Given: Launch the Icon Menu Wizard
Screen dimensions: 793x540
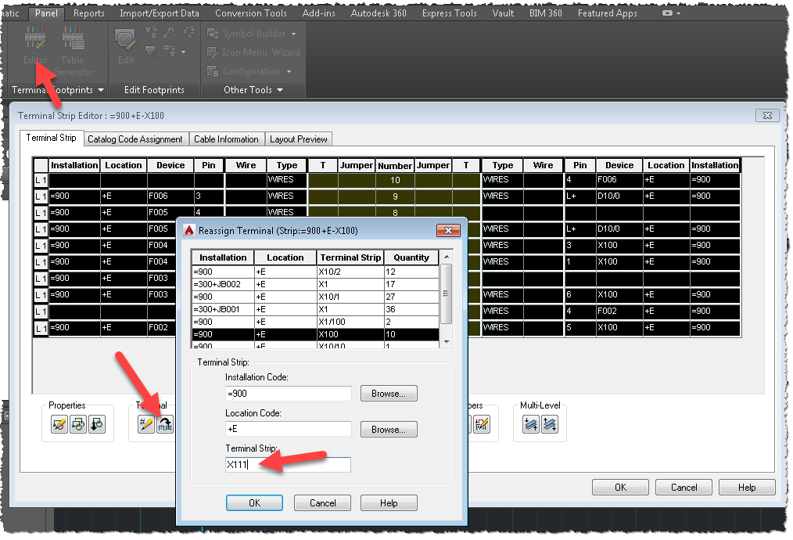Looking at the screenshot, I should (253, 52).
